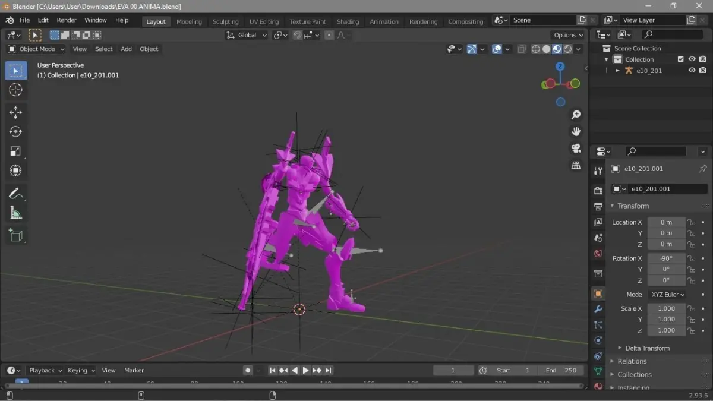713x401 pixels.
Task: Toggle snapping magnet icon
Action: click(x=298, y=36)
